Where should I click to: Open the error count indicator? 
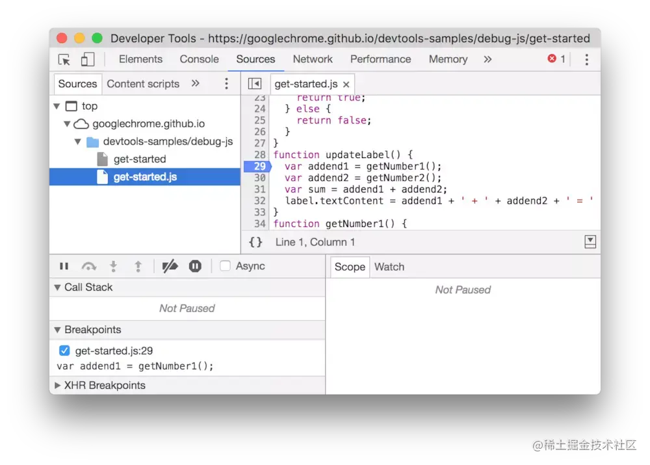click(x=556, y=59)
